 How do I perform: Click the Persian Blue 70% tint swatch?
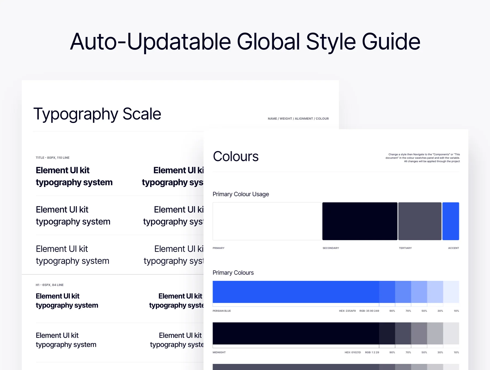click(403, 292)
